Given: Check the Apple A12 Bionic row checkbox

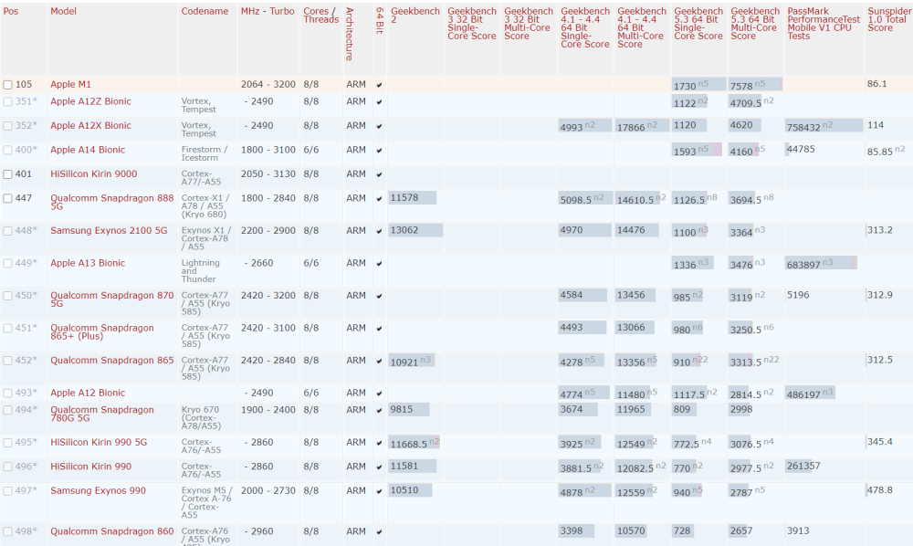Looking at the screenshot, I should point(7,394).
